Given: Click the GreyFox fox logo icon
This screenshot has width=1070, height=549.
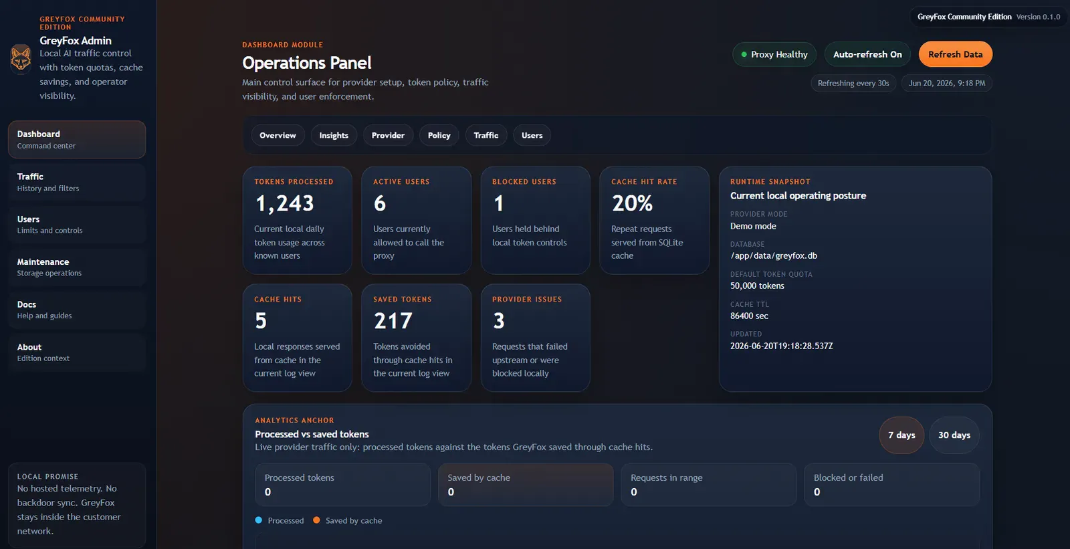Looking at the screenshot, I should coord(21,58).
